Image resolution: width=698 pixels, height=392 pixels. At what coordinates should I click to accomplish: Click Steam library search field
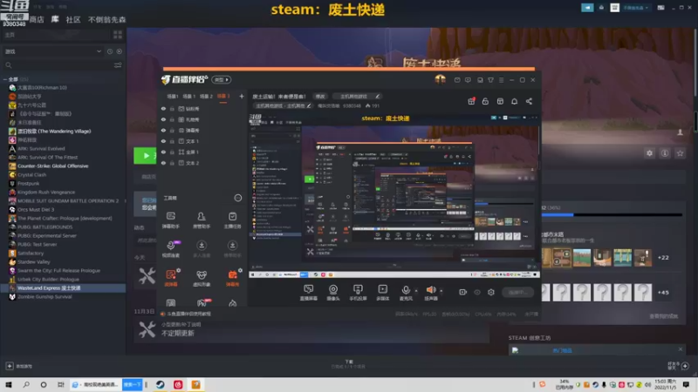57,65
